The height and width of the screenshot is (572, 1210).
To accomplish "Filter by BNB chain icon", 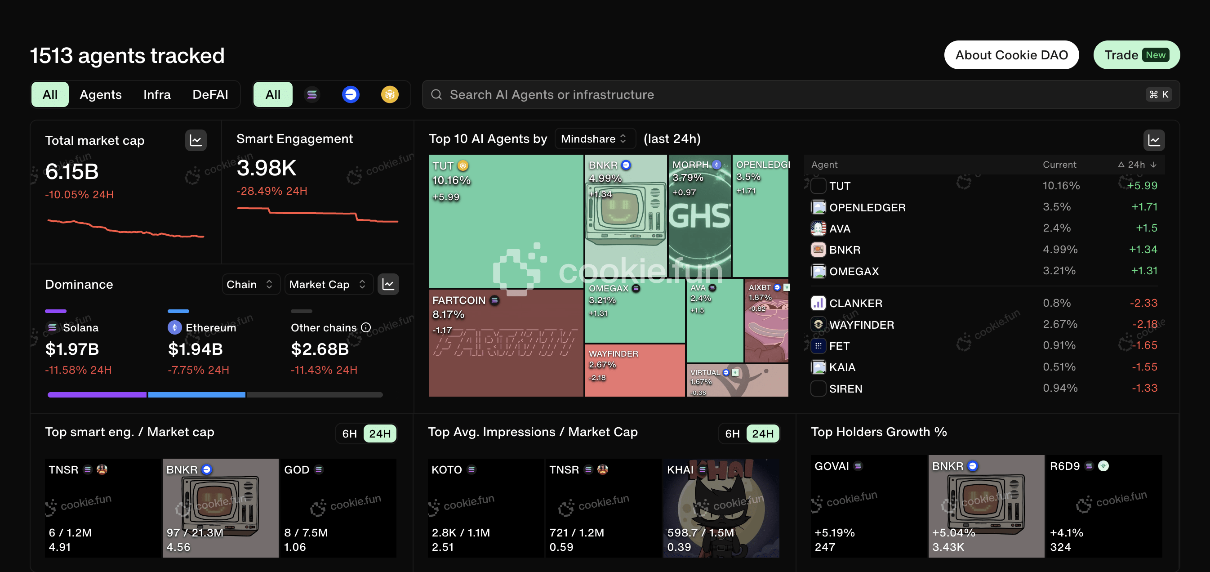I will click(x=389, y=94).
